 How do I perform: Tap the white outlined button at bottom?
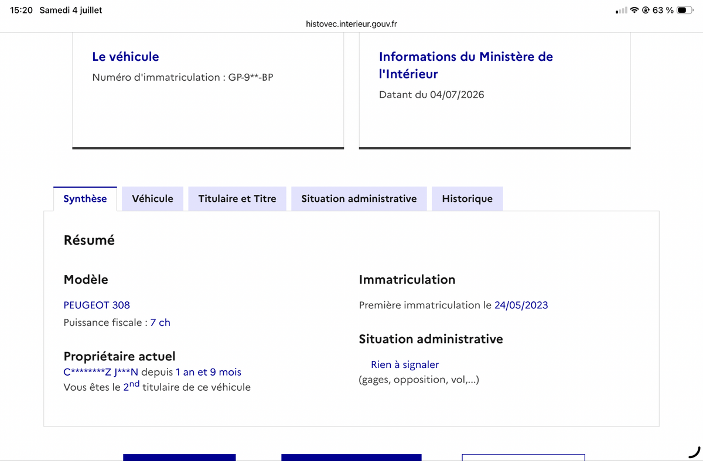pyautogui.click(x=523, y=457)
